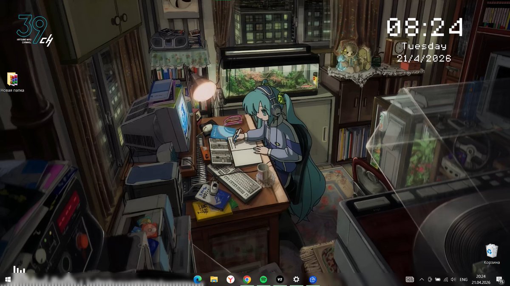Viewport: 510px width, 286px height.
Task: Click the Meet Now camera tray icon
Action: click(430, 280)
